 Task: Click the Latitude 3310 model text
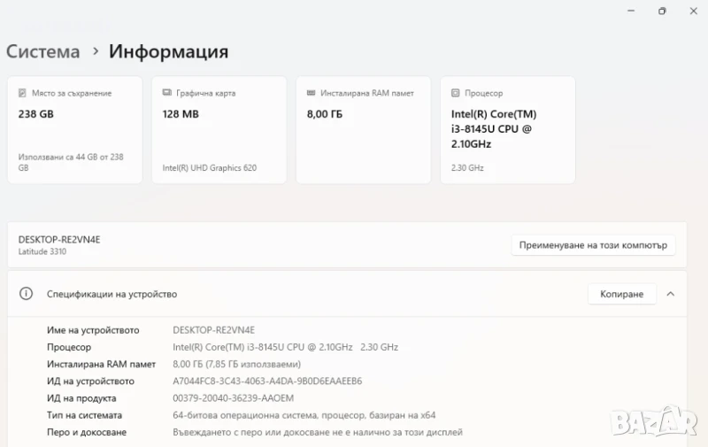[x=42, y=252]
